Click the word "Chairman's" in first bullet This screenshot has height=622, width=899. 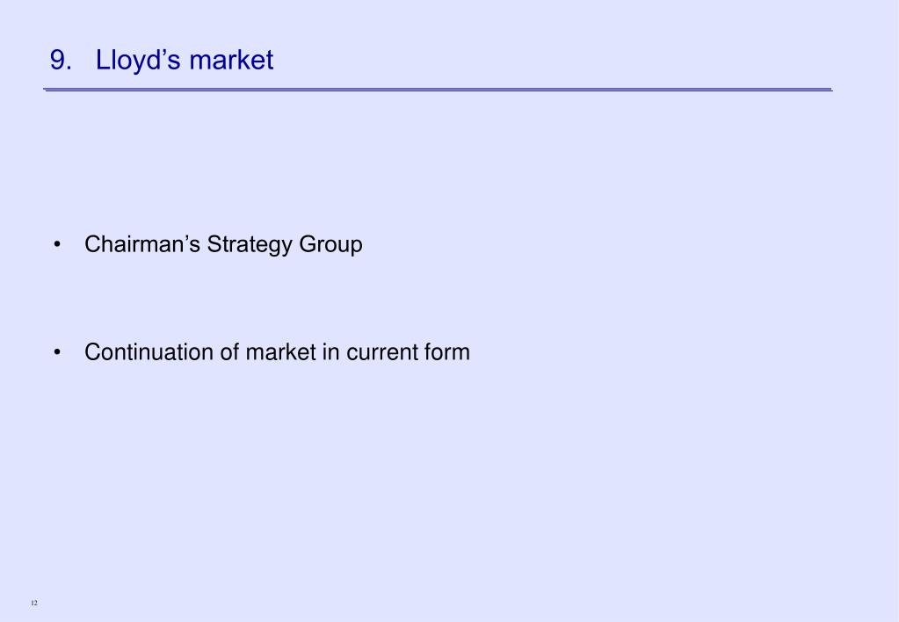coord(142,244)
